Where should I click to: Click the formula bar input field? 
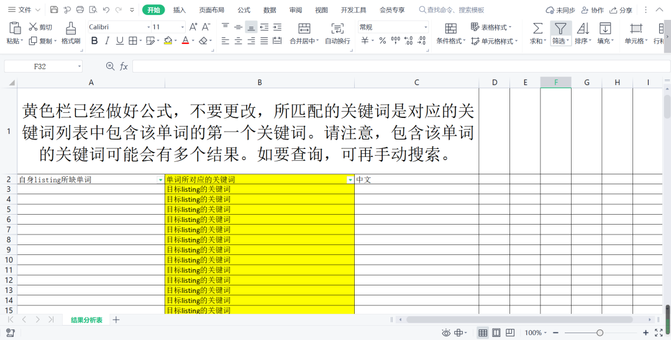point(401,66)
